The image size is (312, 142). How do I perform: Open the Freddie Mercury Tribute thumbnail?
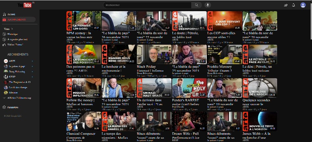[x=224, y=54]
